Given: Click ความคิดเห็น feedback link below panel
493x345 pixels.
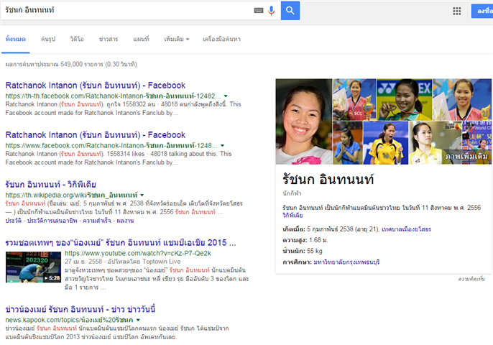Looking at the screenshot, I should [x=471, y=279].
